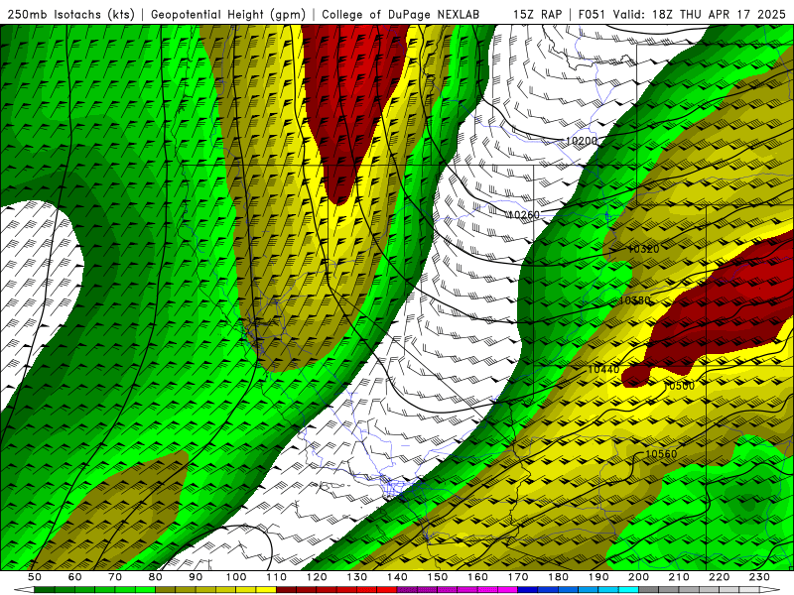Click the dark blue swatch starting at 170
The width and height of the screenshot is (794, 595).
(x=528, y=590)
